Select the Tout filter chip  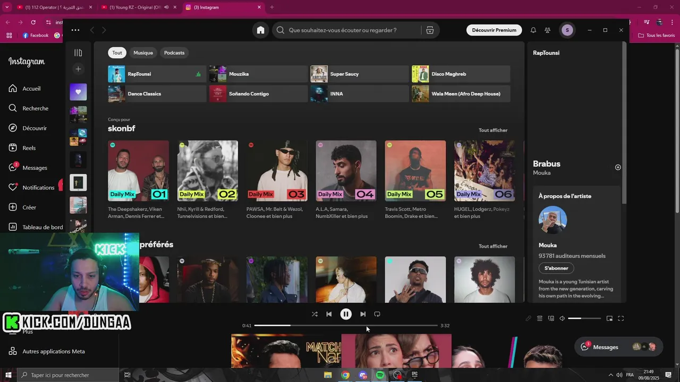point(117,53)
